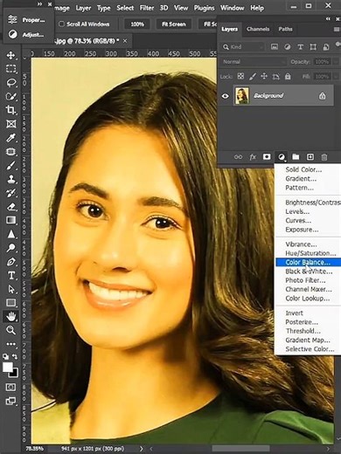Hide the Background layer with eye icon
Viewport: 341px width, 454px height.
[226, 96]
